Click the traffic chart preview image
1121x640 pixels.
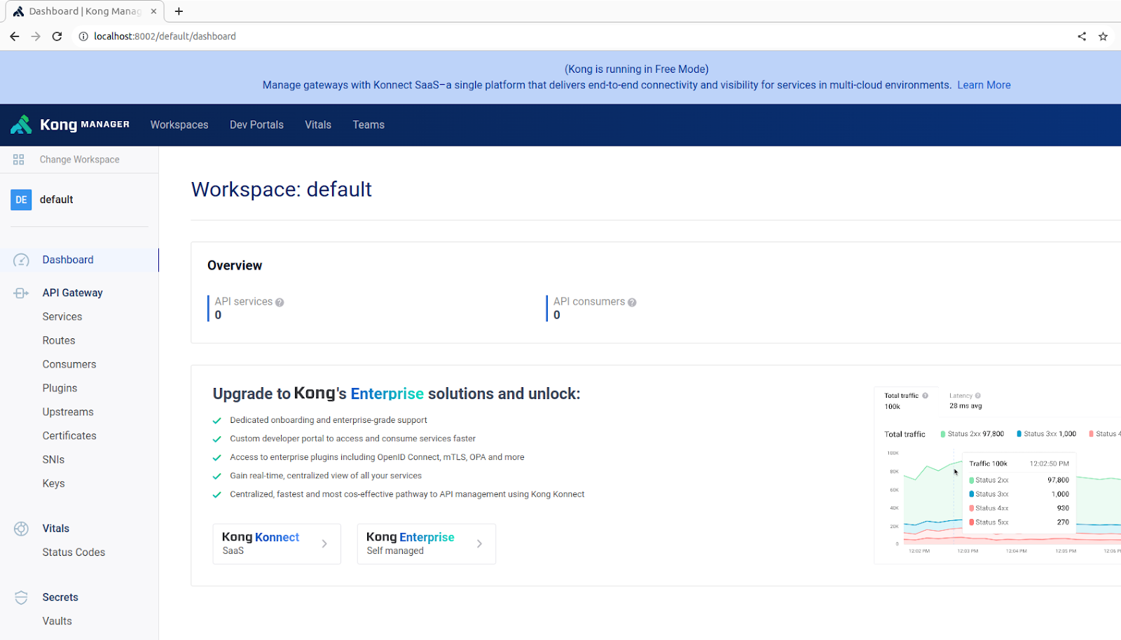[x=997, y=475]
